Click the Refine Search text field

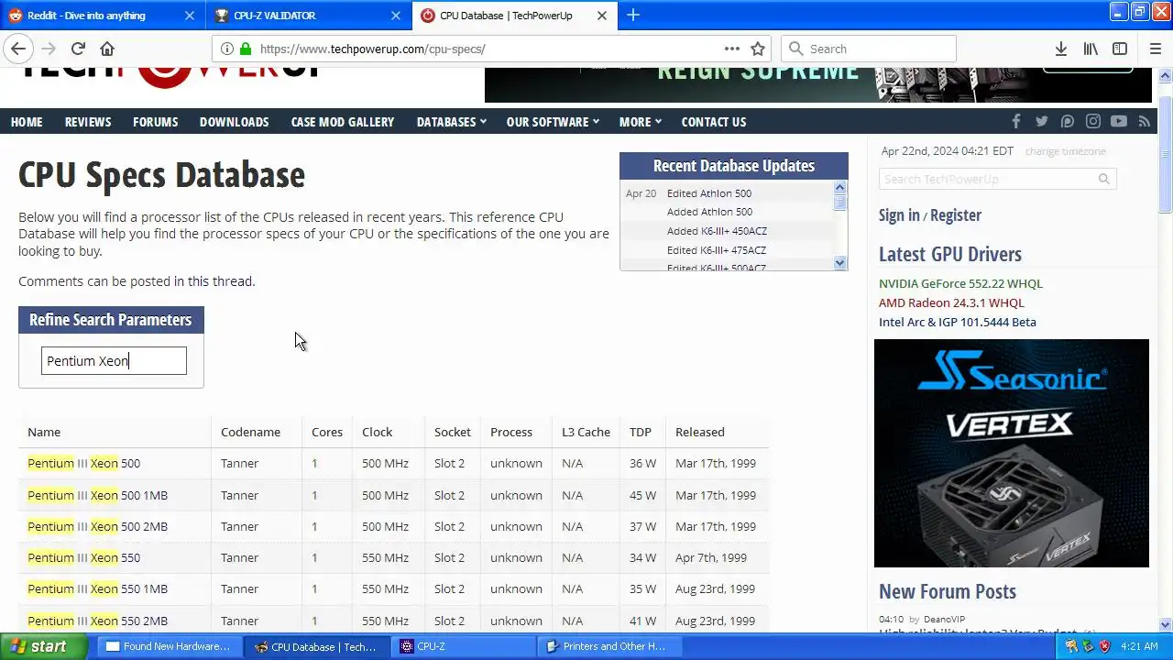114,360
